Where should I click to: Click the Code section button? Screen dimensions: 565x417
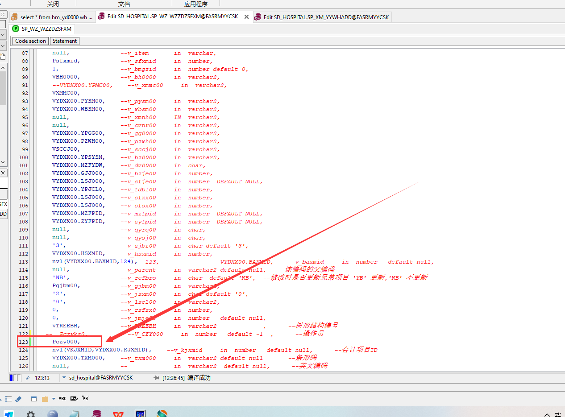[x=30, y=41]
